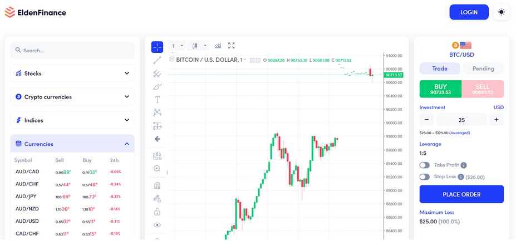Click the LOGIN button
This screenshot has height=245, width=516.
coord(469,12)
